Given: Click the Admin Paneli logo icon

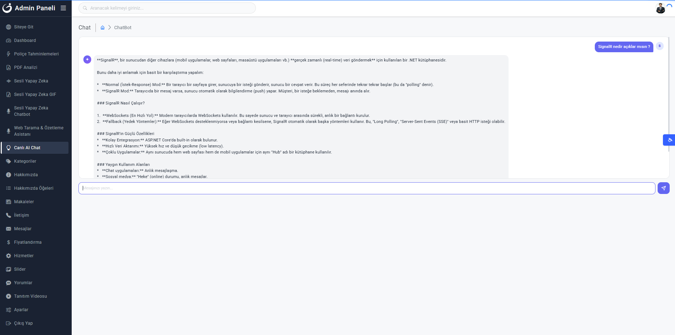Looking at the screenshot, I should pos(7,8).
